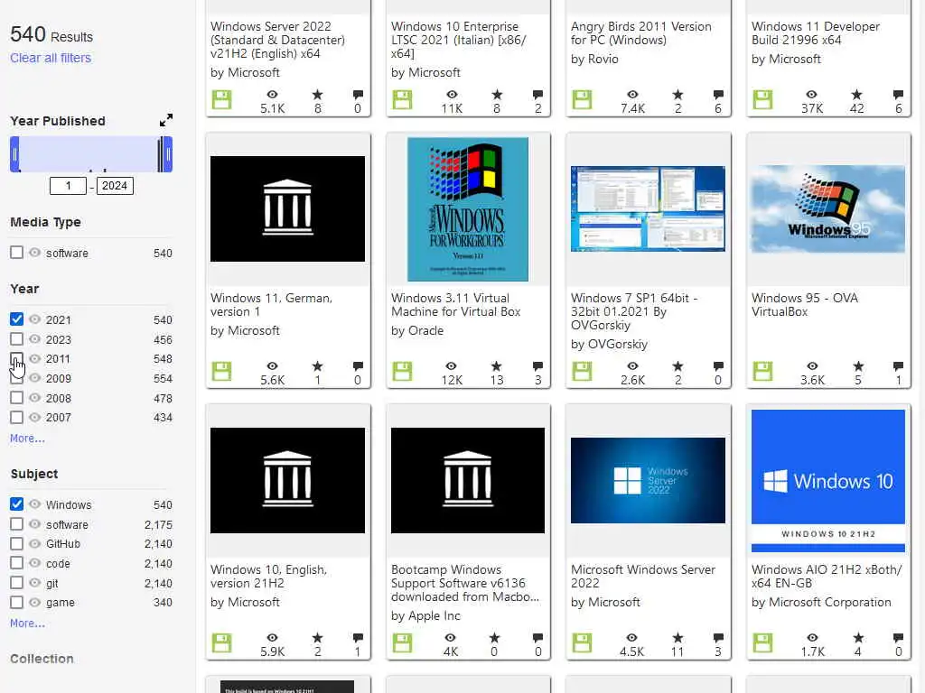Check the 2023 year filter
Viewport: 925px width, 693px height.
[16, 339]
